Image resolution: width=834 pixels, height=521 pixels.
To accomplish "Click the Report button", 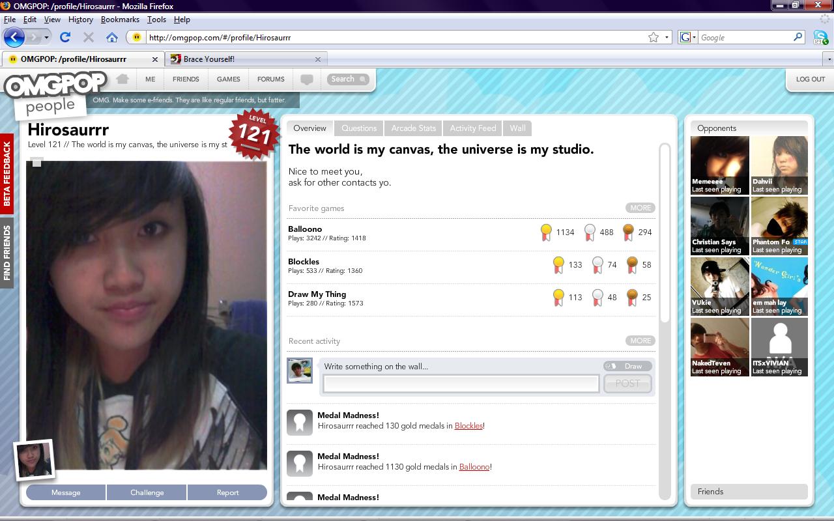I will tap(227, 492).
